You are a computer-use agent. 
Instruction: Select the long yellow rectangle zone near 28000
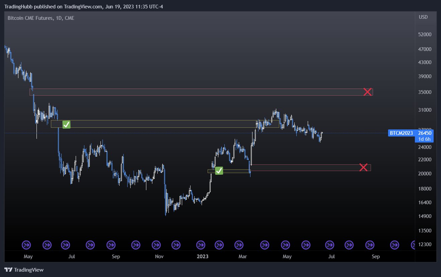pyautogui.click(x=165, y=124)
